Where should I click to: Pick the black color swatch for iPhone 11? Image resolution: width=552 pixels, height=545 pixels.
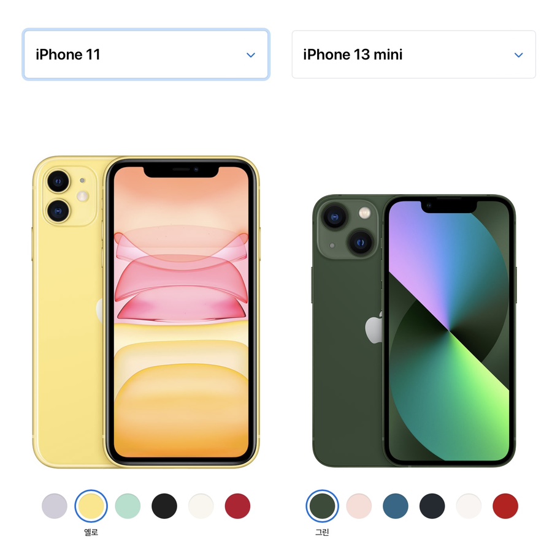tap(164, 506)
